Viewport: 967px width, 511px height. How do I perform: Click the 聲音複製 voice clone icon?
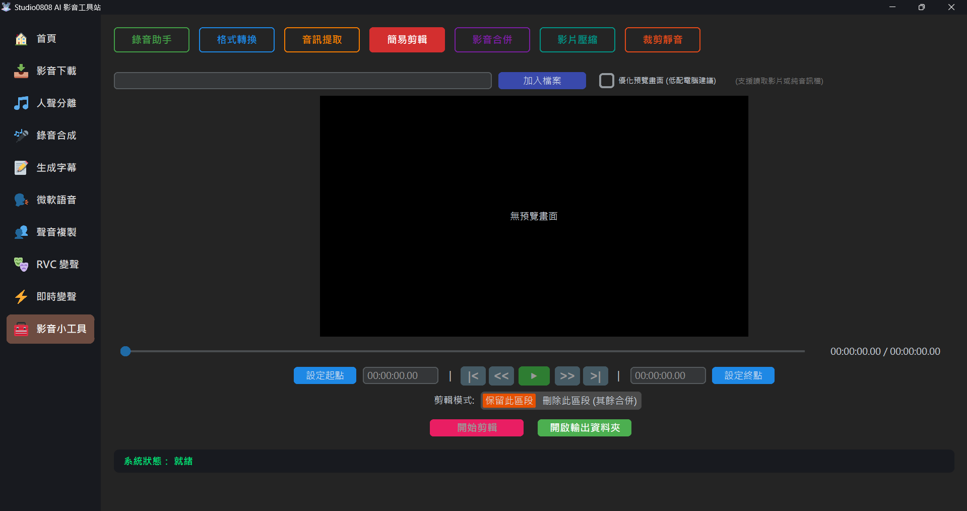point(21,232)
